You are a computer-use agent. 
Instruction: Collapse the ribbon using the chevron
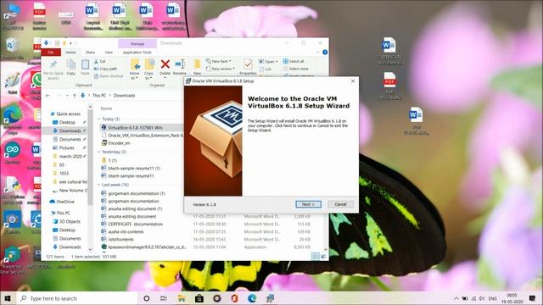(317, 53)
